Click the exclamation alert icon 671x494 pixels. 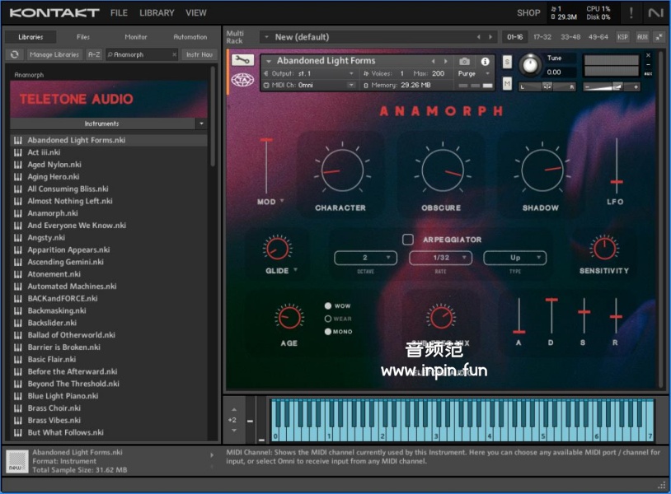(x=631, y=13)
